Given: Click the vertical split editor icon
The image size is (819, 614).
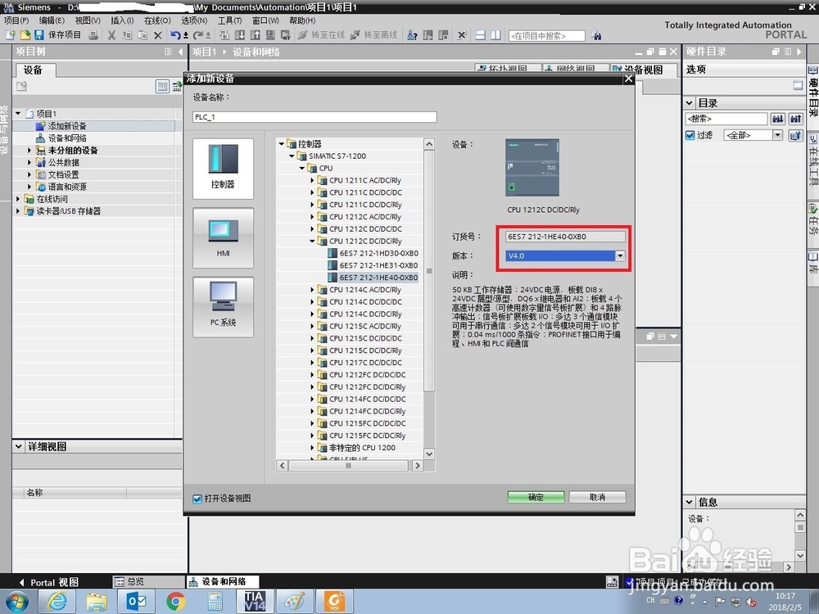Looking at the screenshot, I should point(495,35).
